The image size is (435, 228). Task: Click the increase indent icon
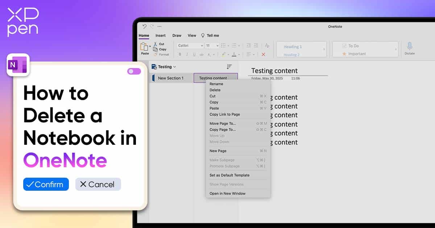pos(256,46)
